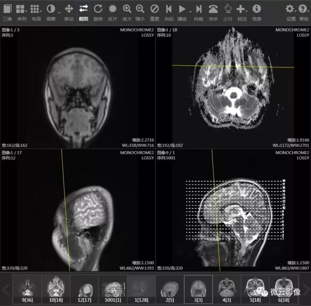Step back with the 向后 button
The width and height of the screenshot is (311, 306).
tap(169, 13)
